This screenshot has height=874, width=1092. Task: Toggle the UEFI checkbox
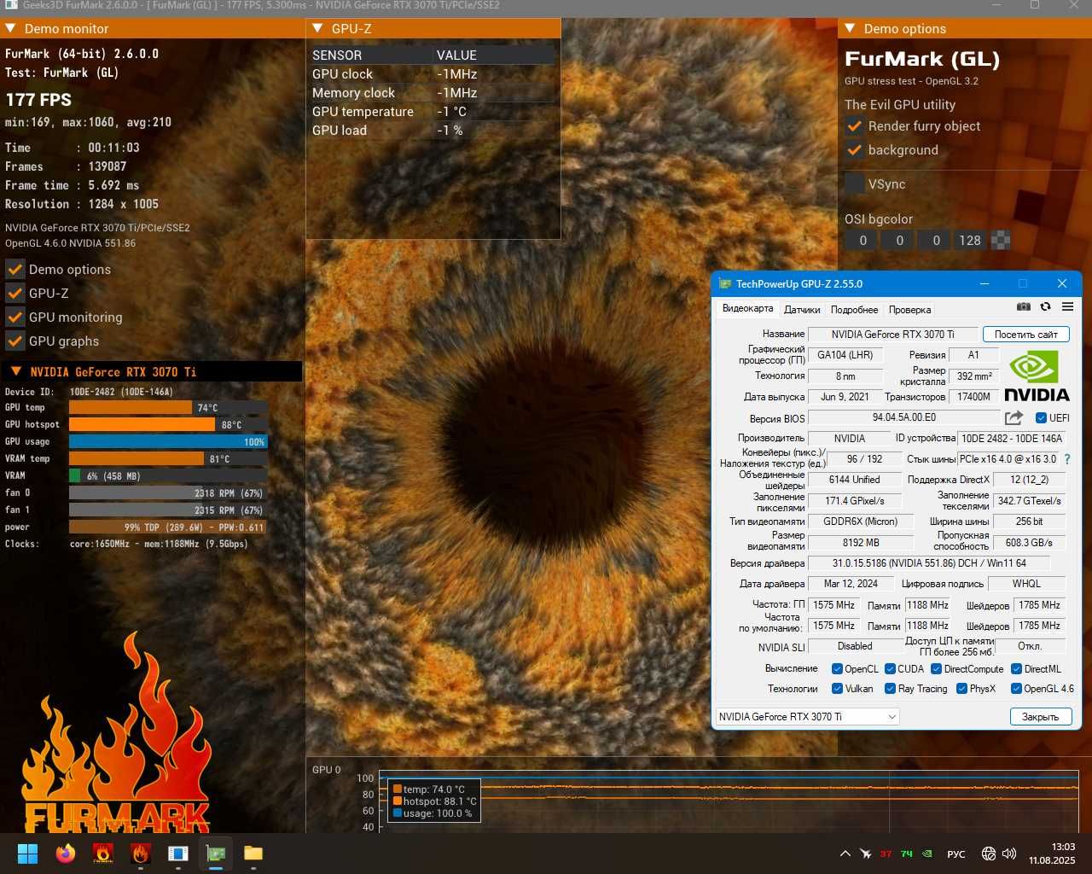(1041, 418)
